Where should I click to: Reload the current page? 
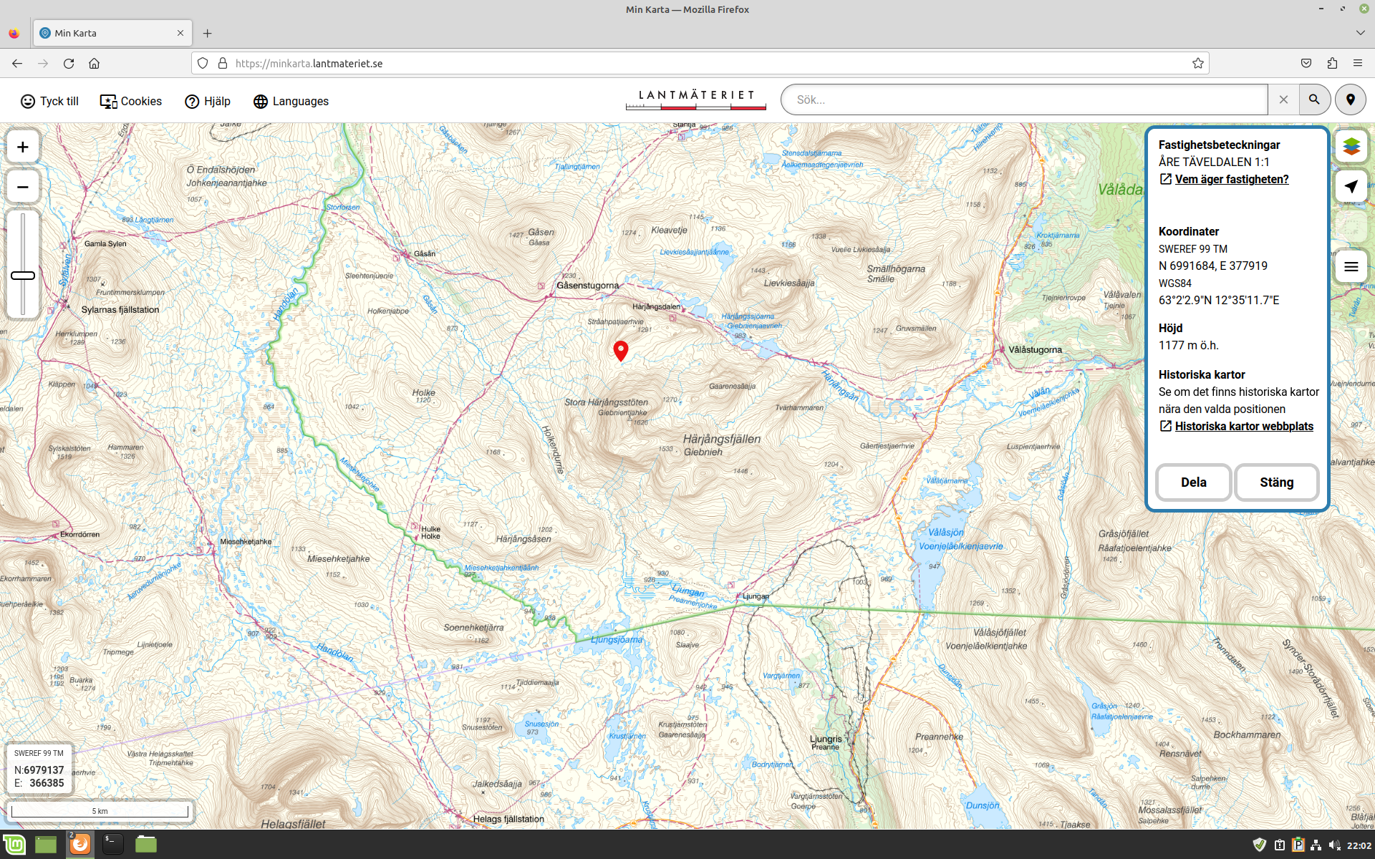click(x=69, y=63)
